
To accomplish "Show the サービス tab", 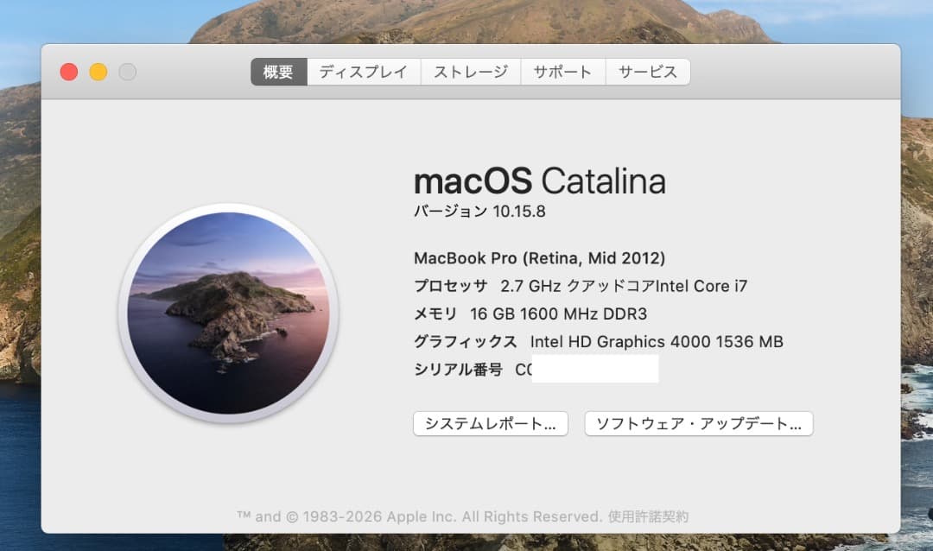I will pyautogui.click(x=648, y=72).
